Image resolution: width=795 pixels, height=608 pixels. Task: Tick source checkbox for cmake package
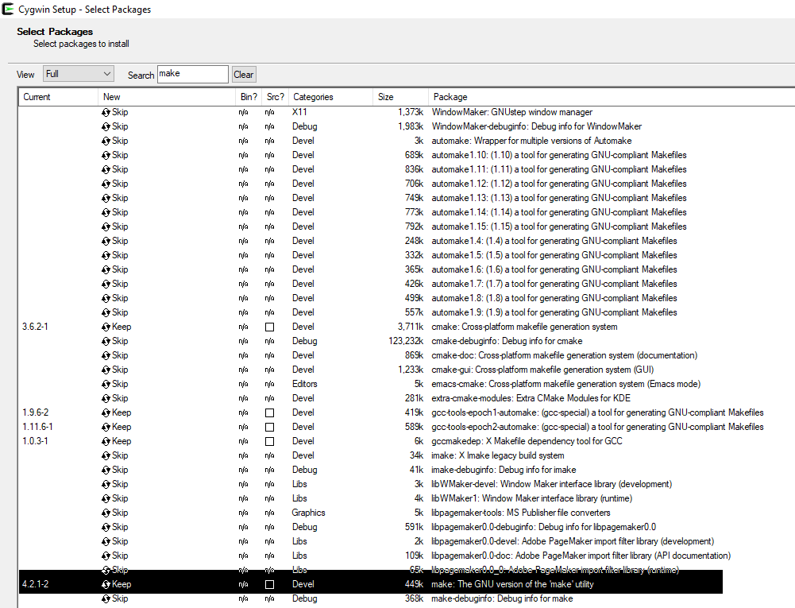click(270, 327)
